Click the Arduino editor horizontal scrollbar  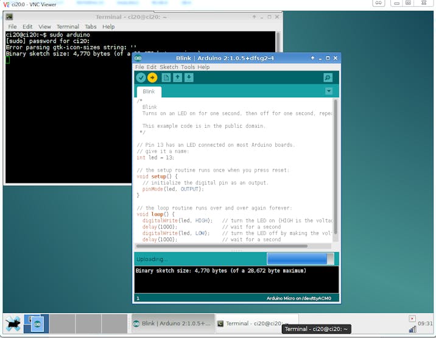point(222,246)
